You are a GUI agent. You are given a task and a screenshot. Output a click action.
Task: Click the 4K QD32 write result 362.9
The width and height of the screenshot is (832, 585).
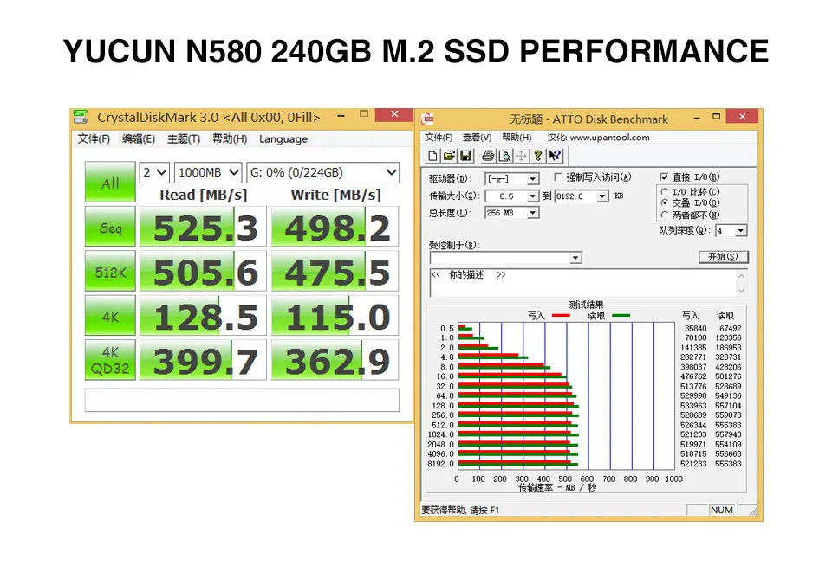335,360
